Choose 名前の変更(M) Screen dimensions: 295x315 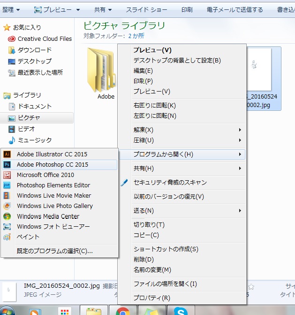point(182,269)
